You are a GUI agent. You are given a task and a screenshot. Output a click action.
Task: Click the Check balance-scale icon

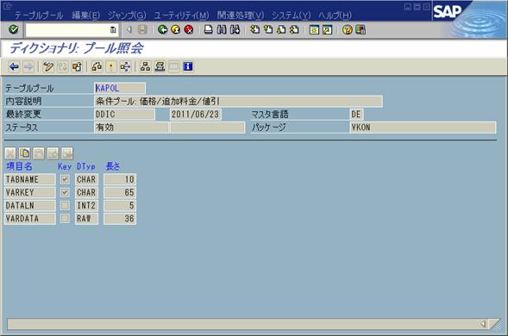(x=97, y=67)
